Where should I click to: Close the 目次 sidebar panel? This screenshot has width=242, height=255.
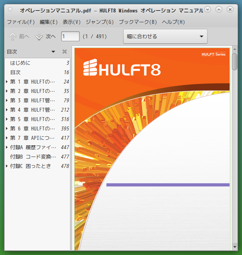click(x=65, y=52)
